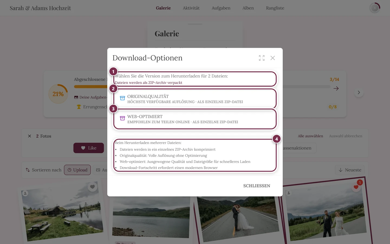Unlike the couple walking photo heart
This screenshot has height=244, width=390.
point(356,187)
